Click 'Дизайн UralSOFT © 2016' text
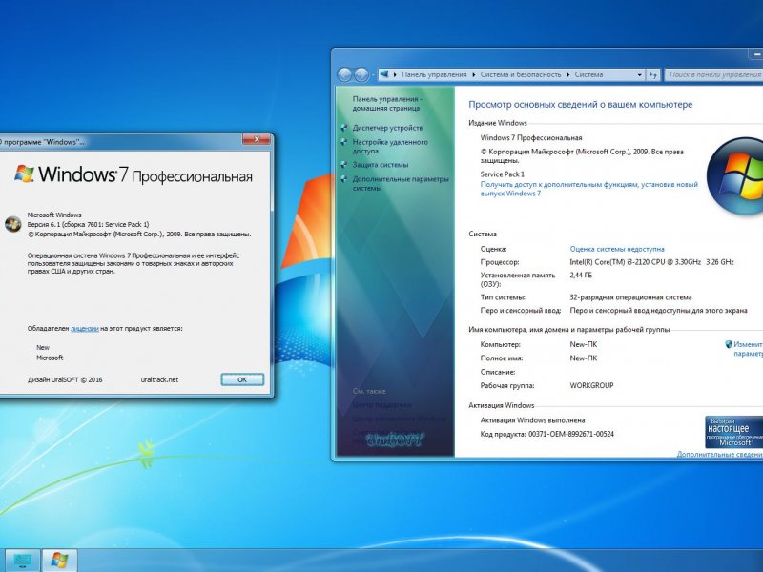Viewport: 763px width, 572px height. [x=65, y=379]
